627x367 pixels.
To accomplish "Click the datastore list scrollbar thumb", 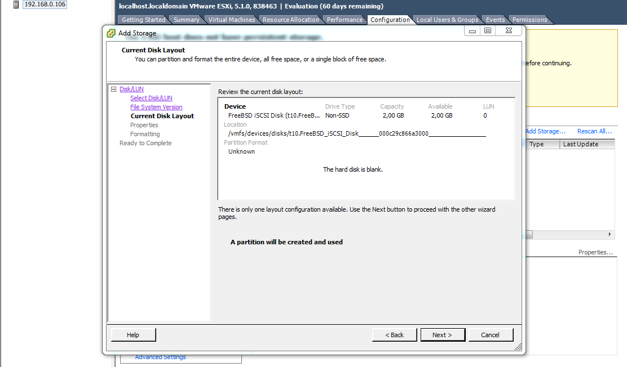I will point(529,234).
